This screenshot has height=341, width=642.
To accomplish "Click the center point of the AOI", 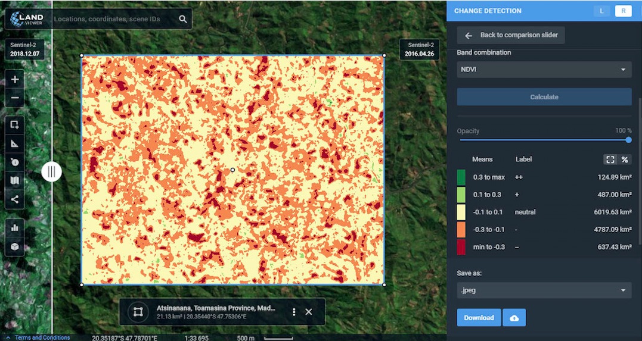I will pyautogui.click(x=232, y=170).
